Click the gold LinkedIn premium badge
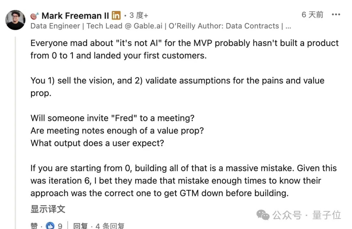 pyautogui.click(x=116, y=15)
